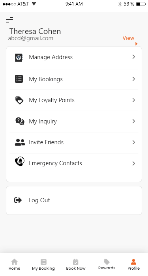Select the Log Out text button

point(39,200)
